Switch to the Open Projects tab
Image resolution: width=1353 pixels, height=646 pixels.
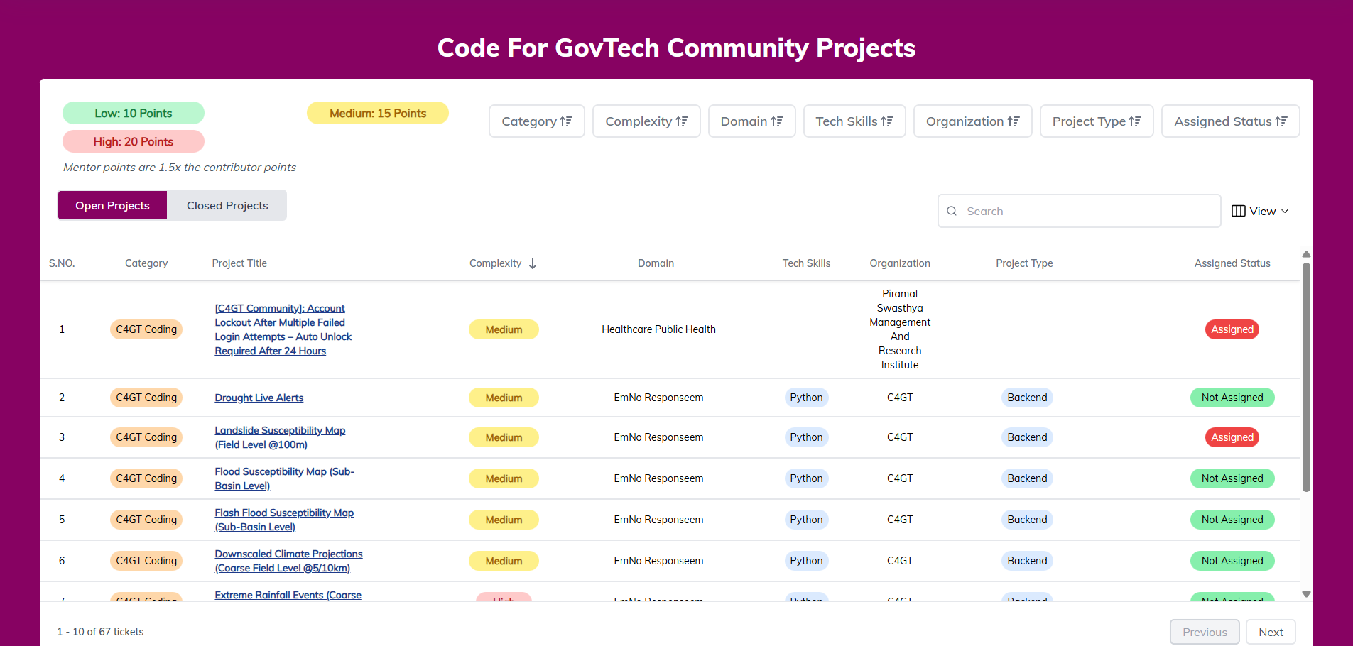[112, 205]
